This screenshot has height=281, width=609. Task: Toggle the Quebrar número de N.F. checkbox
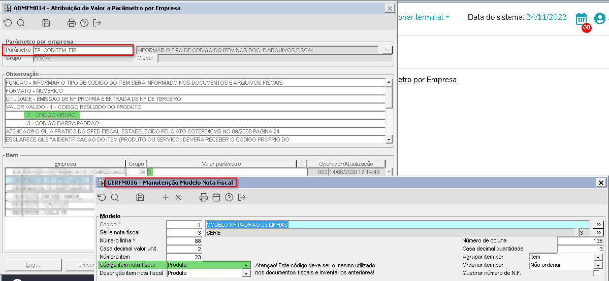click(597, 273)
